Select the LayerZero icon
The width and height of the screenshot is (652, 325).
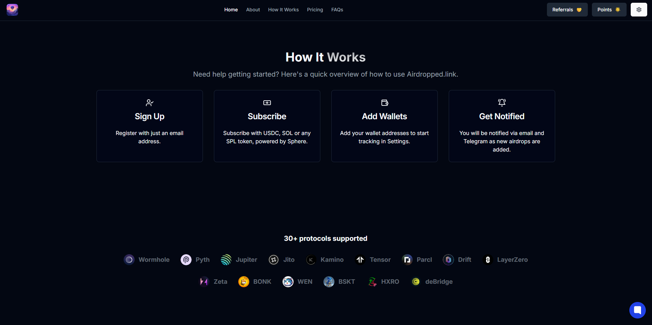click(x=488, y=260)
